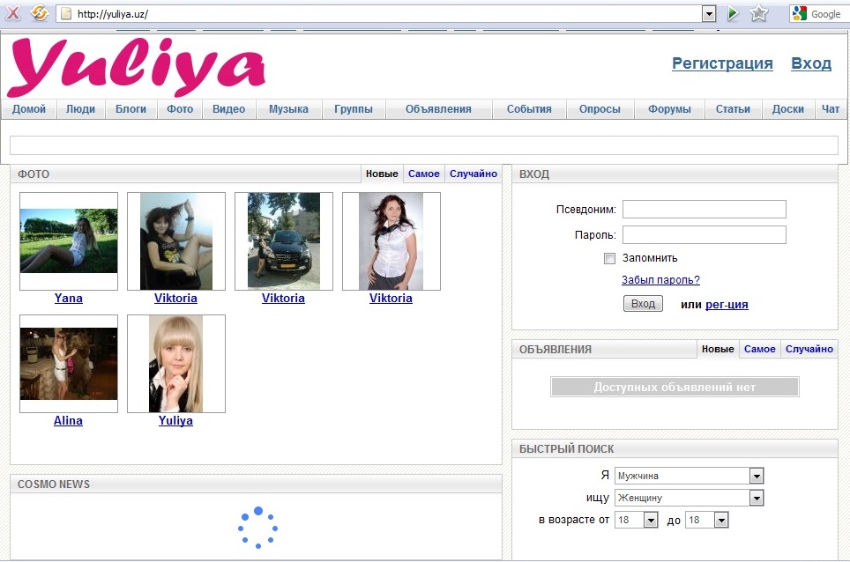Open the Я gender dropdown (Мужчина)
The height and width of the screenshot is (562, 850).
[x=689, y=476]
